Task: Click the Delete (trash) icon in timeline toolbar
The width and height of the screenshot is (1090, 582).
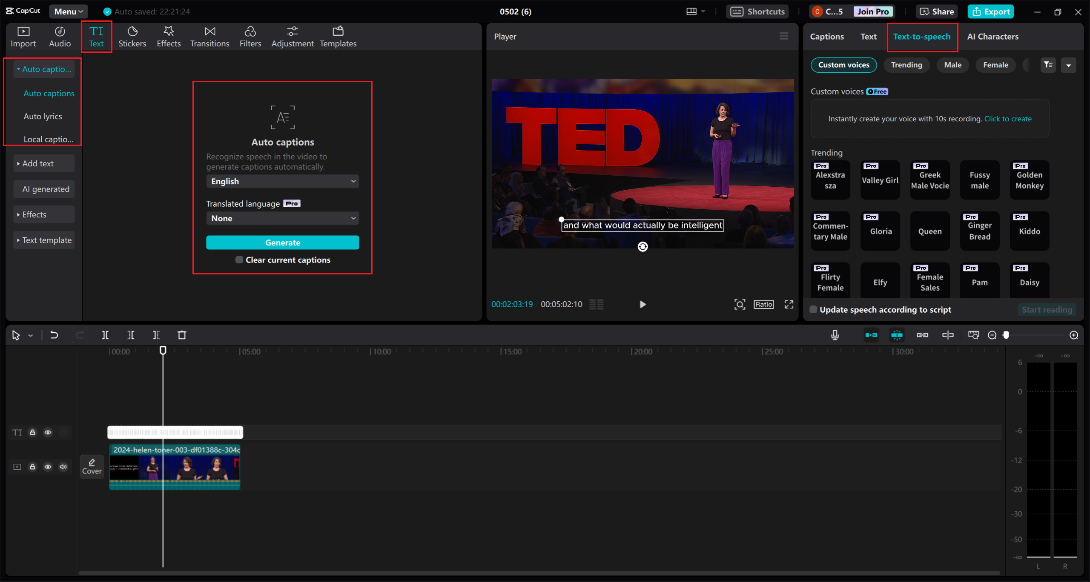Action: coord(182,335)
